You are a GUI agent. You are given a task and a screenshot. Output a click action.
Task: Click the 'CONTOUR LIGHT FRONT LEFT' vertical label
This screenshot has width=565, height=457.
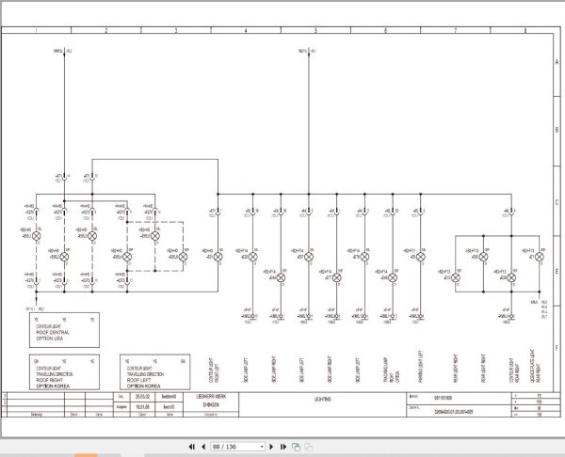214,370
